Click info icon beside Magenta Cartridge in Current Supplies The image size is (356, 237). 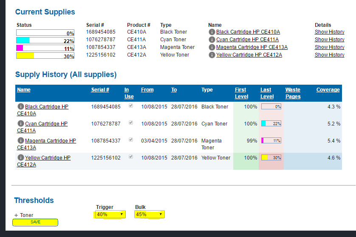pos(212,47)
